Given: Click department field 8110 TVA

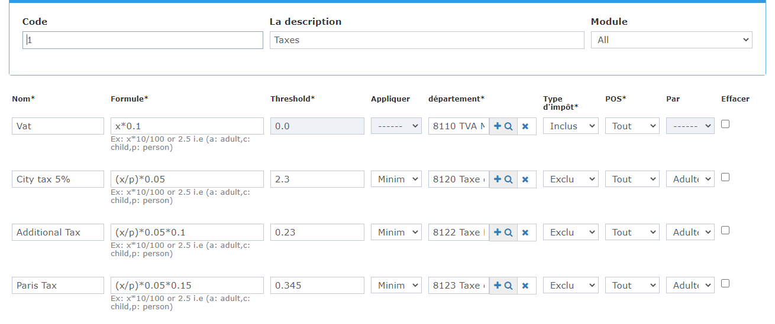Looking at the screenshot, I should [x=459, y=126].
